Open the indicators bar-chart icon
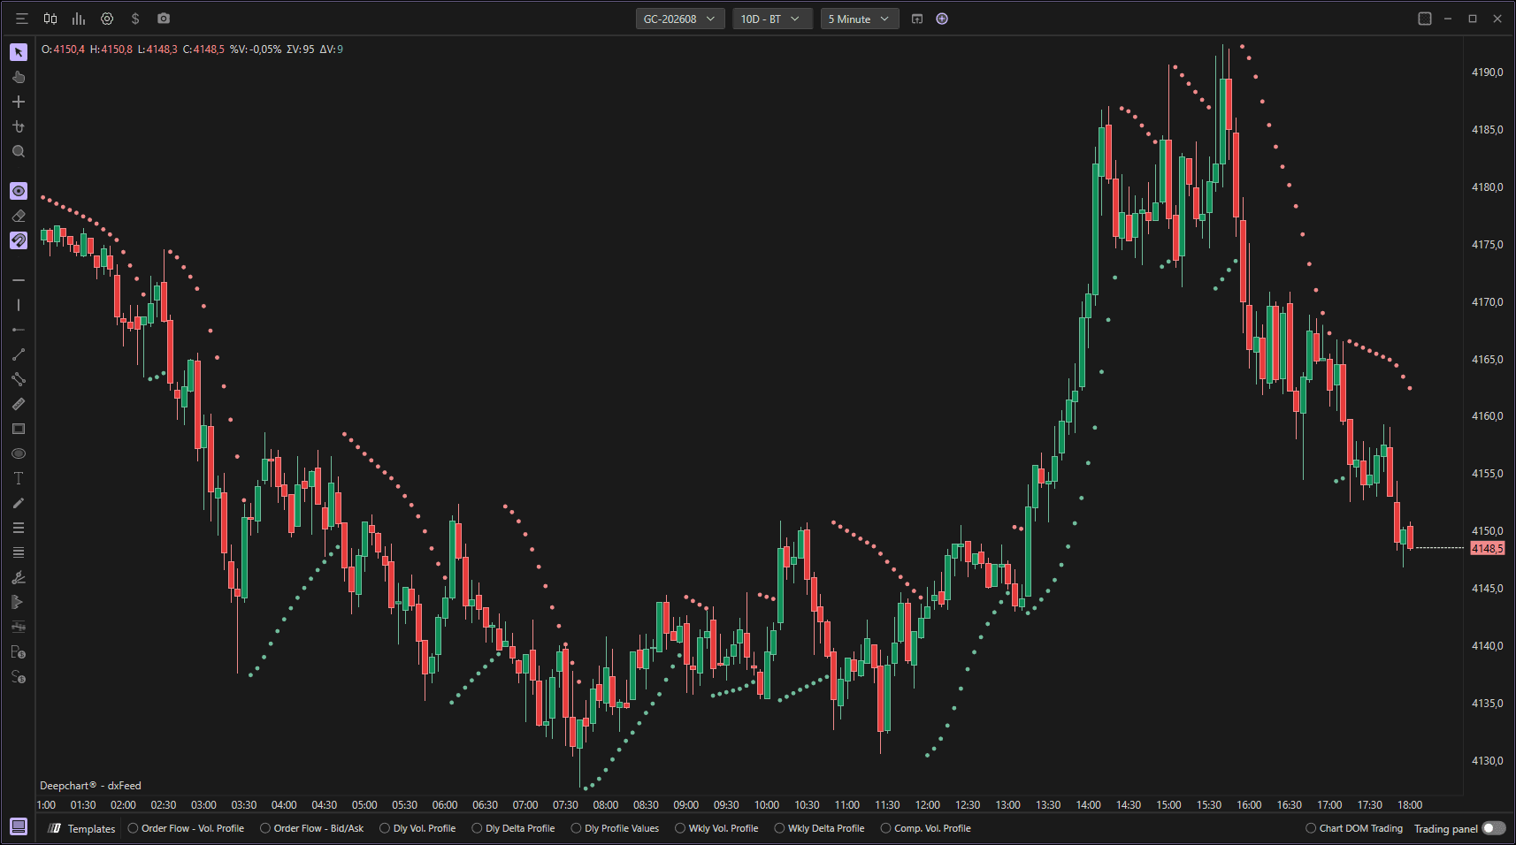This screenshot has height=845, width=1516. (79, 19)
